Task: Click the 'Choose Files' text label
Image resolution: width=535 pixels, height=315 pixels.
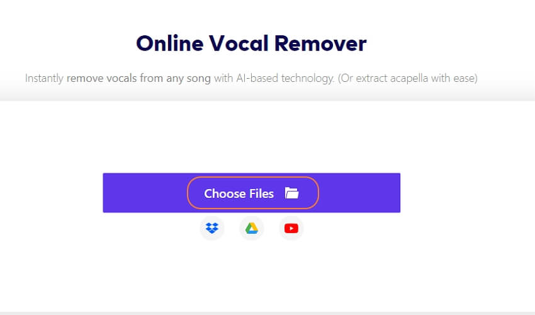Action: 239,193
